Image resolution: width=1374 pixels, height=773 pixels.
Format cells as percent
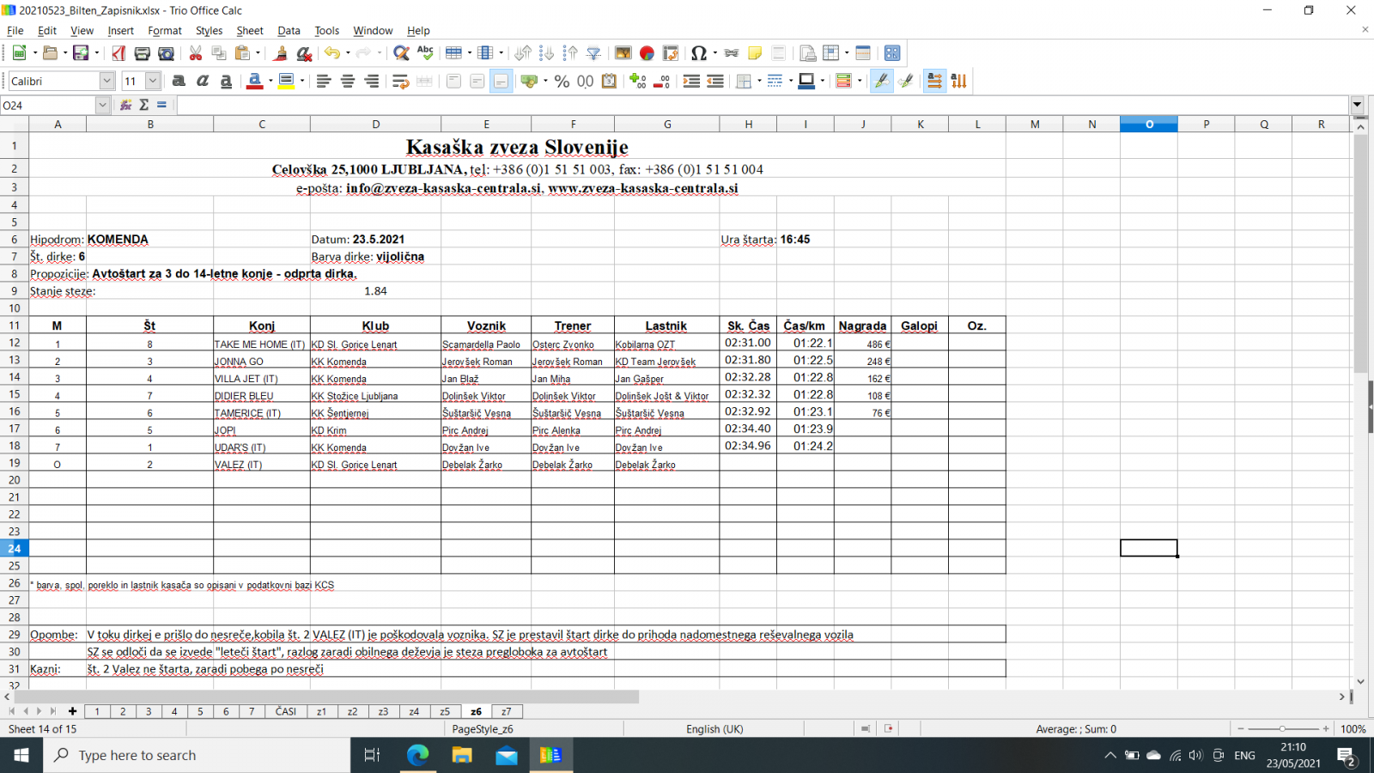tap(562, 81)
